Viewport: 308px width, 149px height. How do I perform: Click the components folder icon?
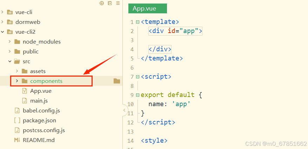(x=25, y=81)
